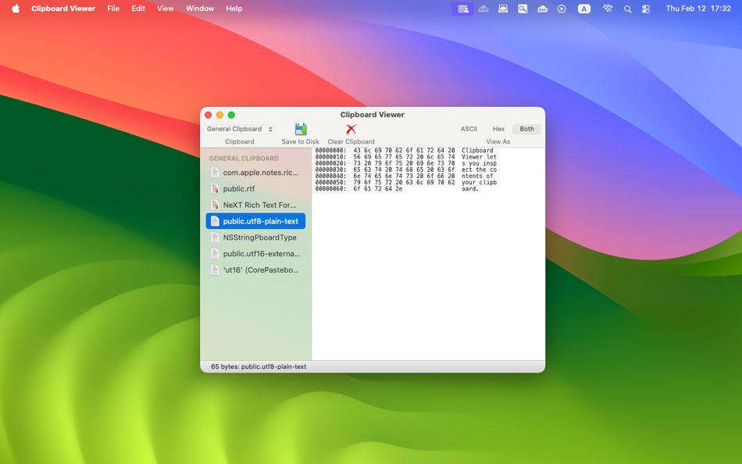Open Spotlight search from the menu bar
Viewport: 742px width, 464px height.
(x=627, y=9)
